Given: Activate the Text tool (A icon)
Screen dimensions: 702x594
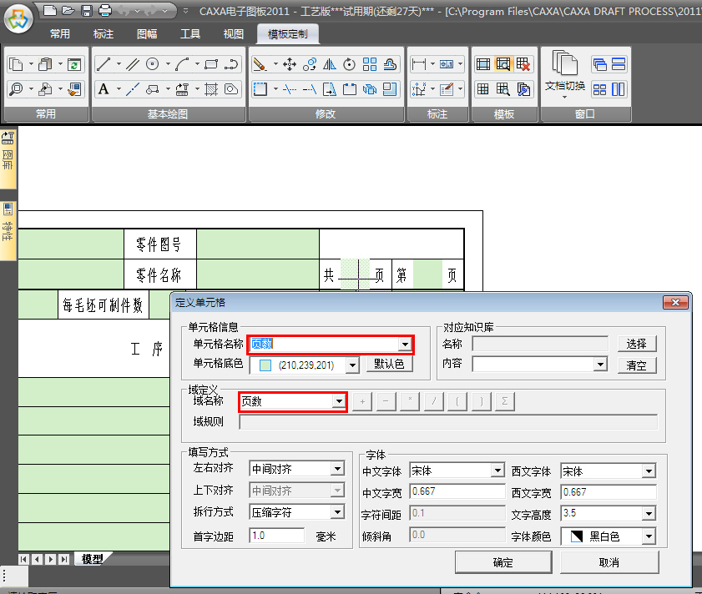Looking at the screenshot, I should click(104, 89).
